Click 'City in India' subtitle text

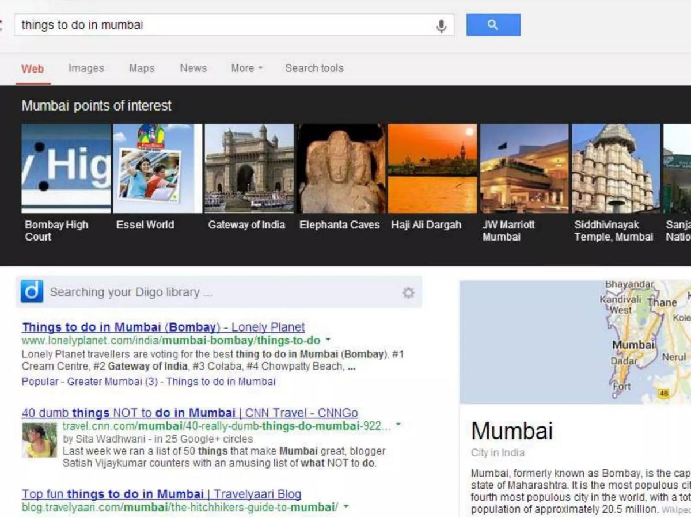pyautogui.click(x=498, y=453)
